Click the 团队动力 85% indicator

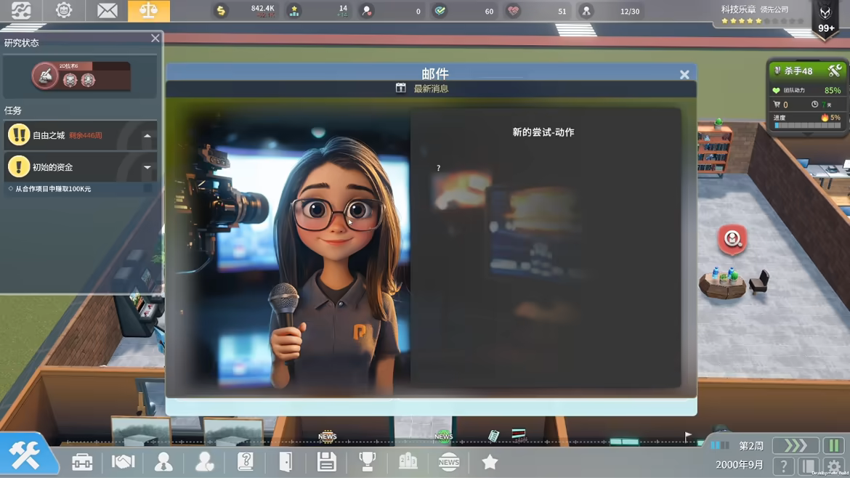pos(806,91)
